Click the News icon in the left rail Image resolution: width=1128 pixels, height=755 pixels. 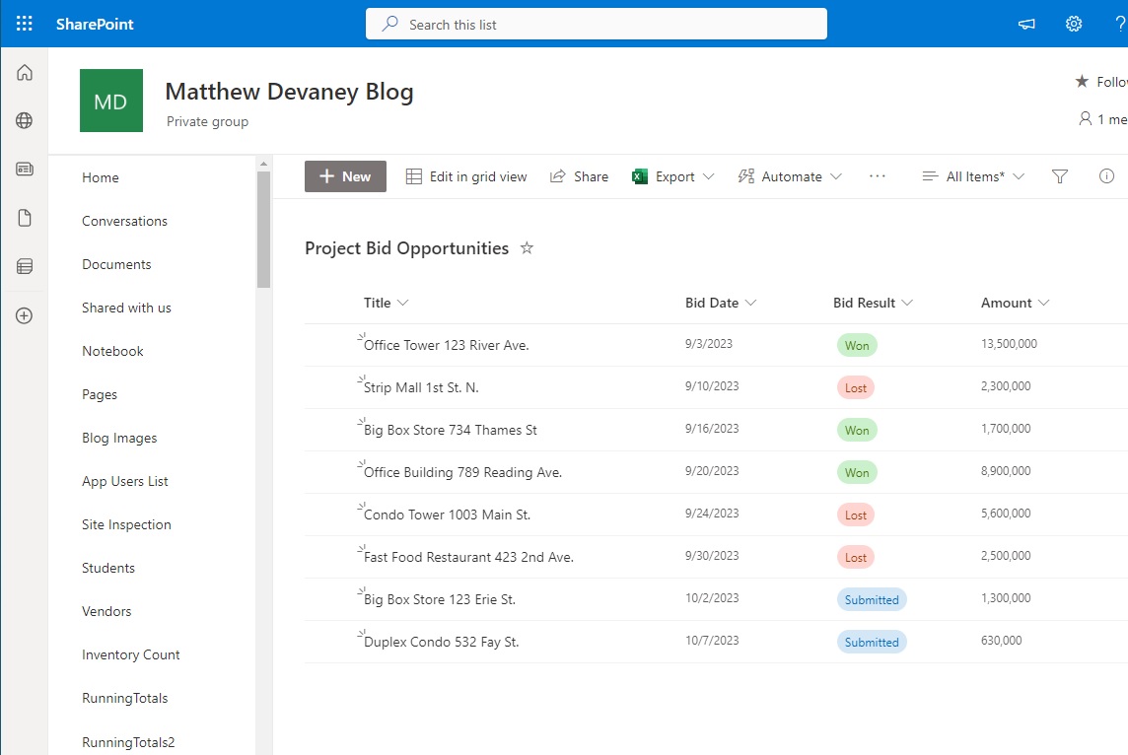pos(24,169)
